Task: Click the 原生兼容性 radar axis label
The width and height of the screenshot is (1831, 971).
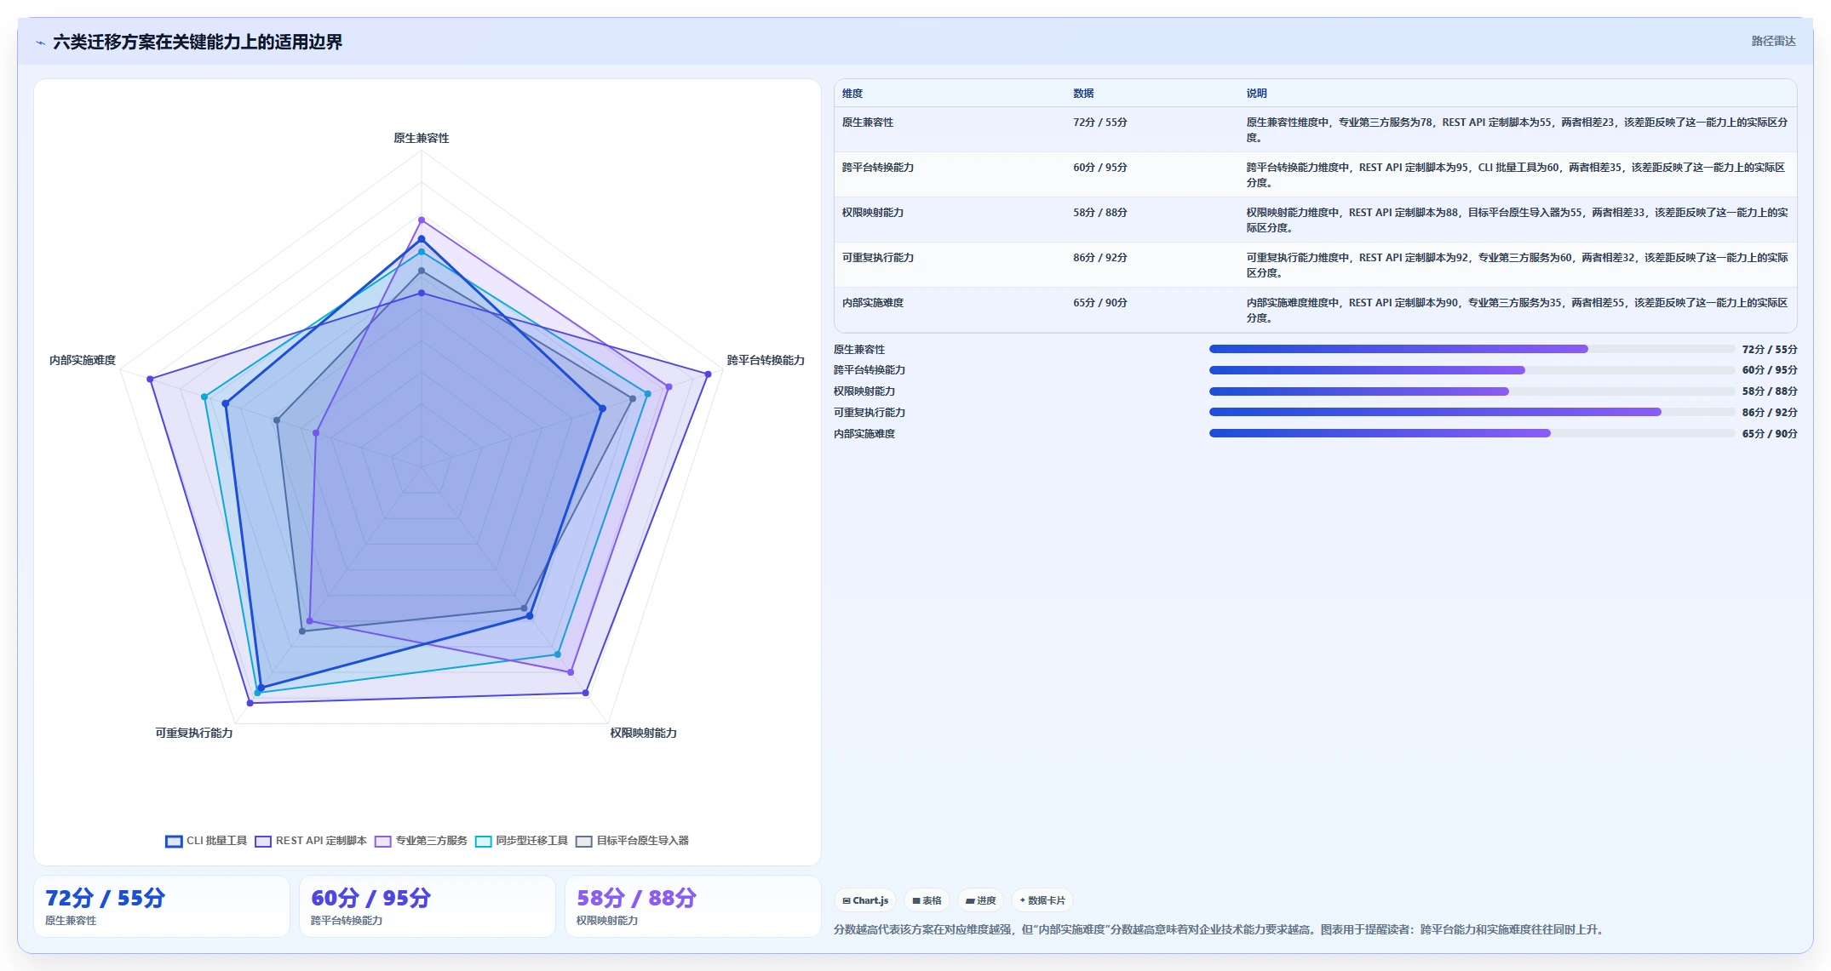Action: (422, 138)
